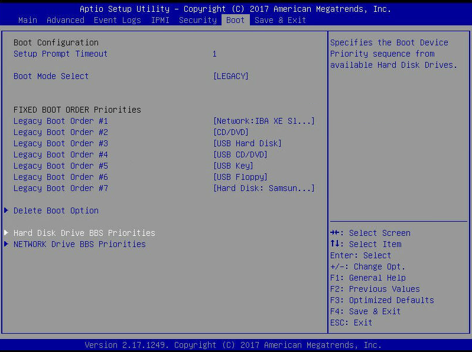Select Legacy Boot Order #1 label
This screenshot has width=472, height=352.
[x=61, y=121]
